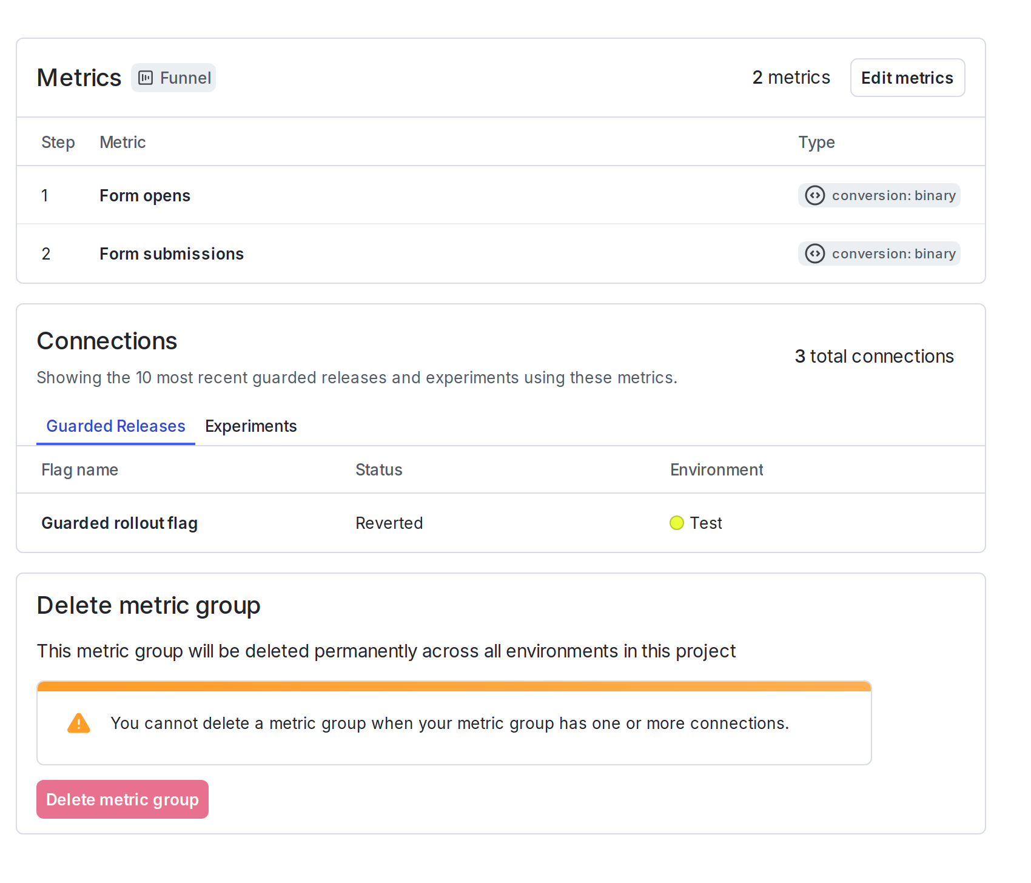
Task: Open the Guarded rollout flag entry
Action: click(119, 523)
